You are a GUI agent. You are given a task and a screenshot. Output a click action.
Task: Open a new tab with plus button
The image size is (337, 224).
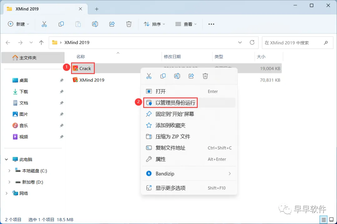tap(97, 9)
